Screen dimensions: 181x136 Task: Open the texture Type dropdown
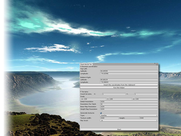[129, 115]
